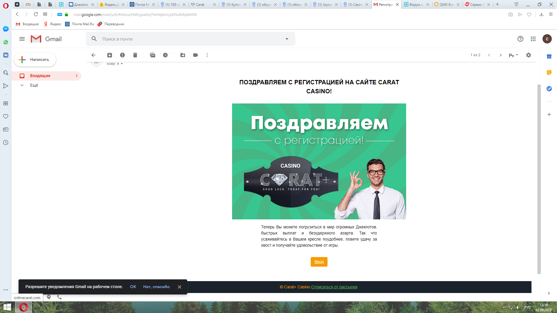Expand the Ещё labels list
The image size is (557, 313).
click(x=22, y=85)
